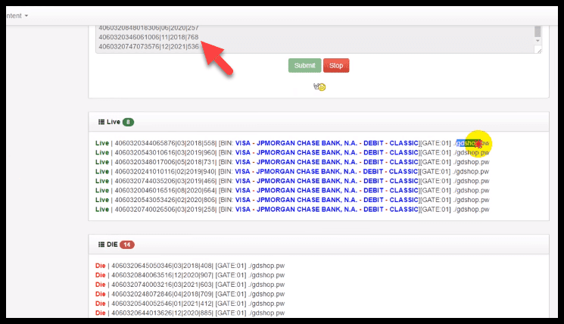
Task: Click the list icon beside DIE heading
Action: [101, 245]
